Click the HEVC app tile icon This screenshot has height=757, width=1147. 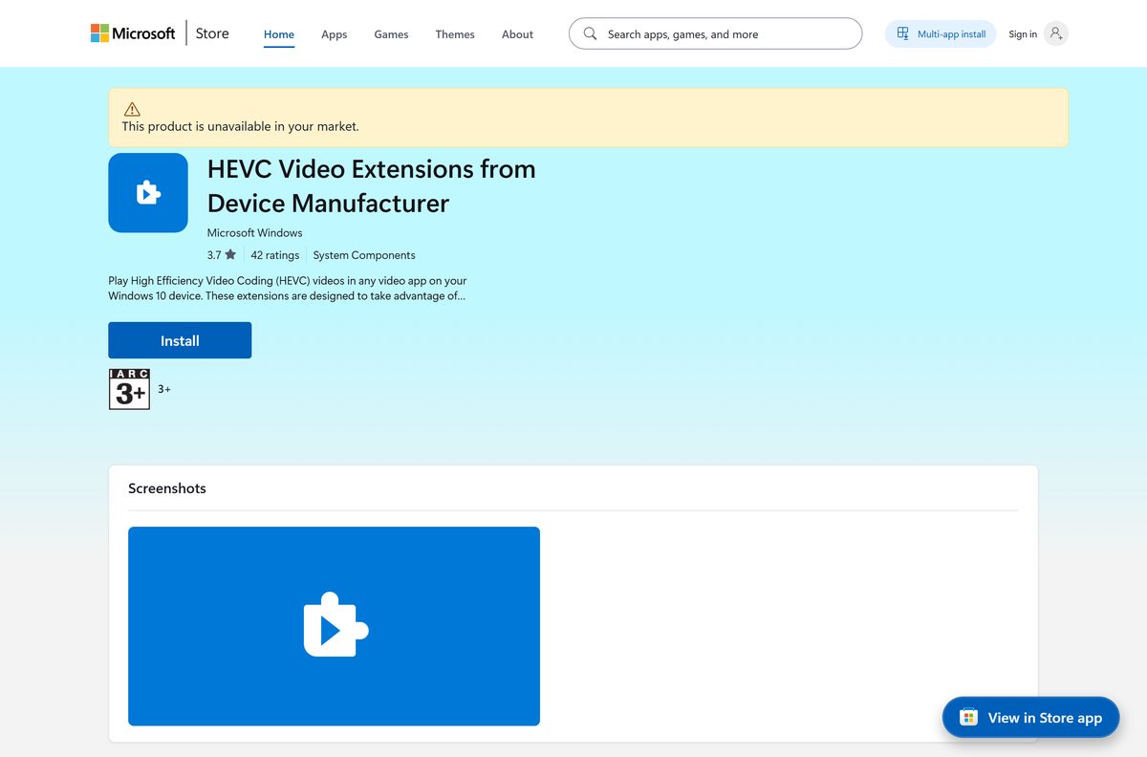point(148,192)
